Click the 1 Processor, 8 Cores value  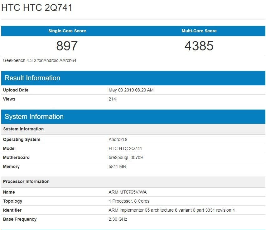pyautogui.click(x=129, y=201)
